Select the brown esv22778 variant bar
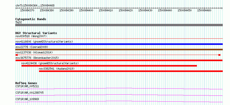This screenshot has height=105, width=230. [x=119, y=50]
